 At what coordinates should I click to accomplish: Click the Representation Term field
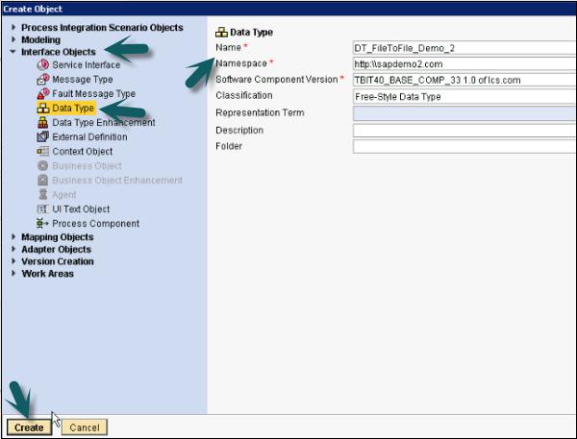click(x=464, y=113)
